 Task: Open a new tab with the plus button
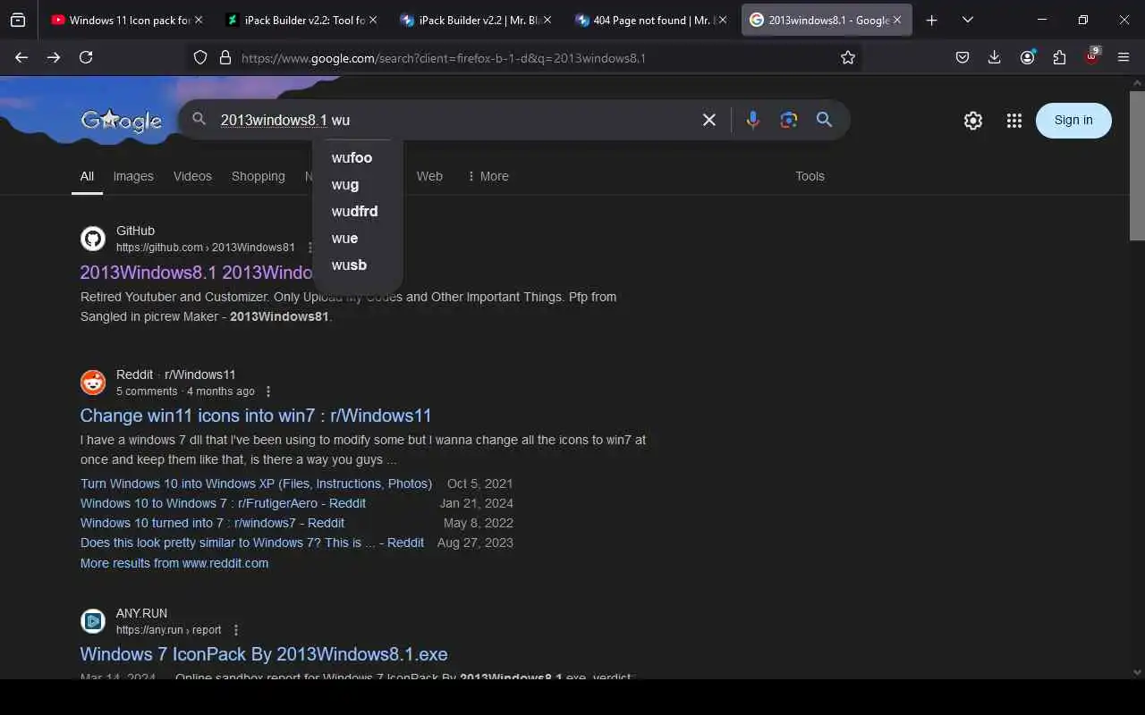coord(932,20)
